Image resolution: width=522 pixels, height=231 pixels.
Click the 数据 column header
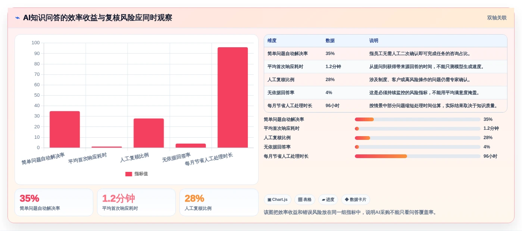[330, 41]
